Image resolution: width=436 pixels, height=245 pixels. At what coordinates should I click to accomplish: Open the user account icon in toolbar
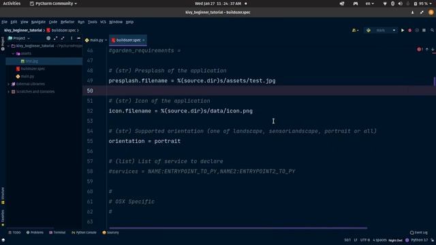click(355, 30)
